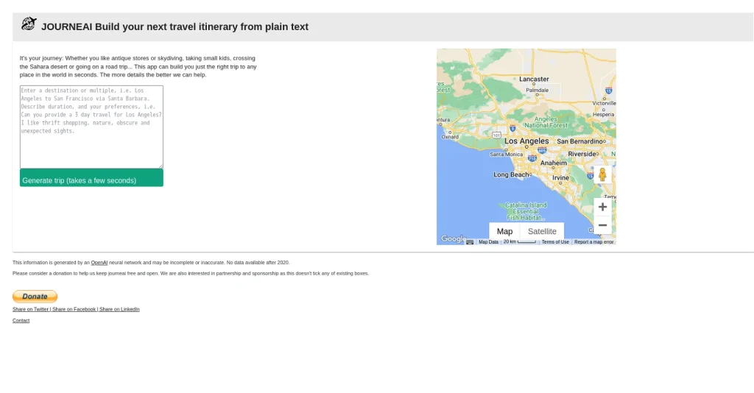Viewport: 754px width, 393px height.
Task: Click Share on LinkedIn link
Action: (119, 309)
